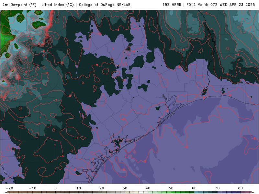Select the 50 label on the color scale
Screen dimensions: 259x194
[171, 188]
